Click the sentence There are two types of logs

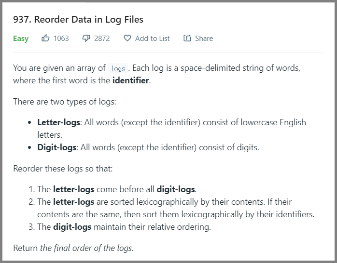coord(65,102)
